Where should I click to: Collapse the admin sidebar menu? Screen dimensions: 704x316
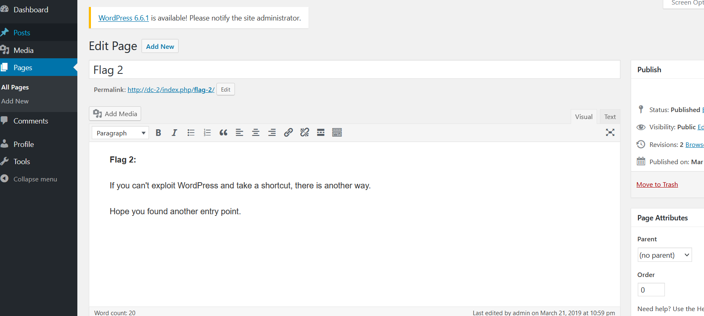click(35, 179)
